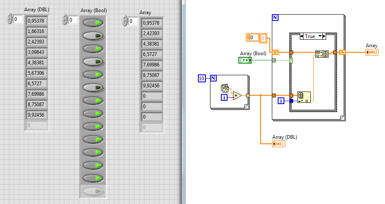
Task: Click the Array indicator index field showing 0
Action: tap(133, 21)
